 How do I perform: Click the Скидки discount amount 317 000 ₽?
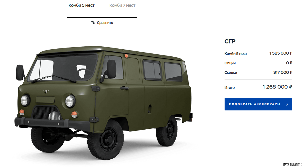pyautogui.click(x=283, y=72)
